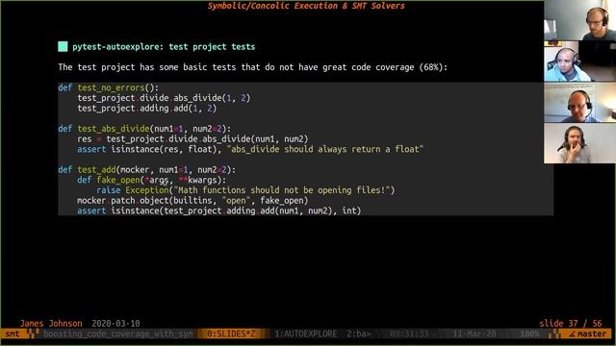Click the def test_abs_divide(num1=1, num2=2) line
The image size is (616, 346).
(x=144, y=129)
